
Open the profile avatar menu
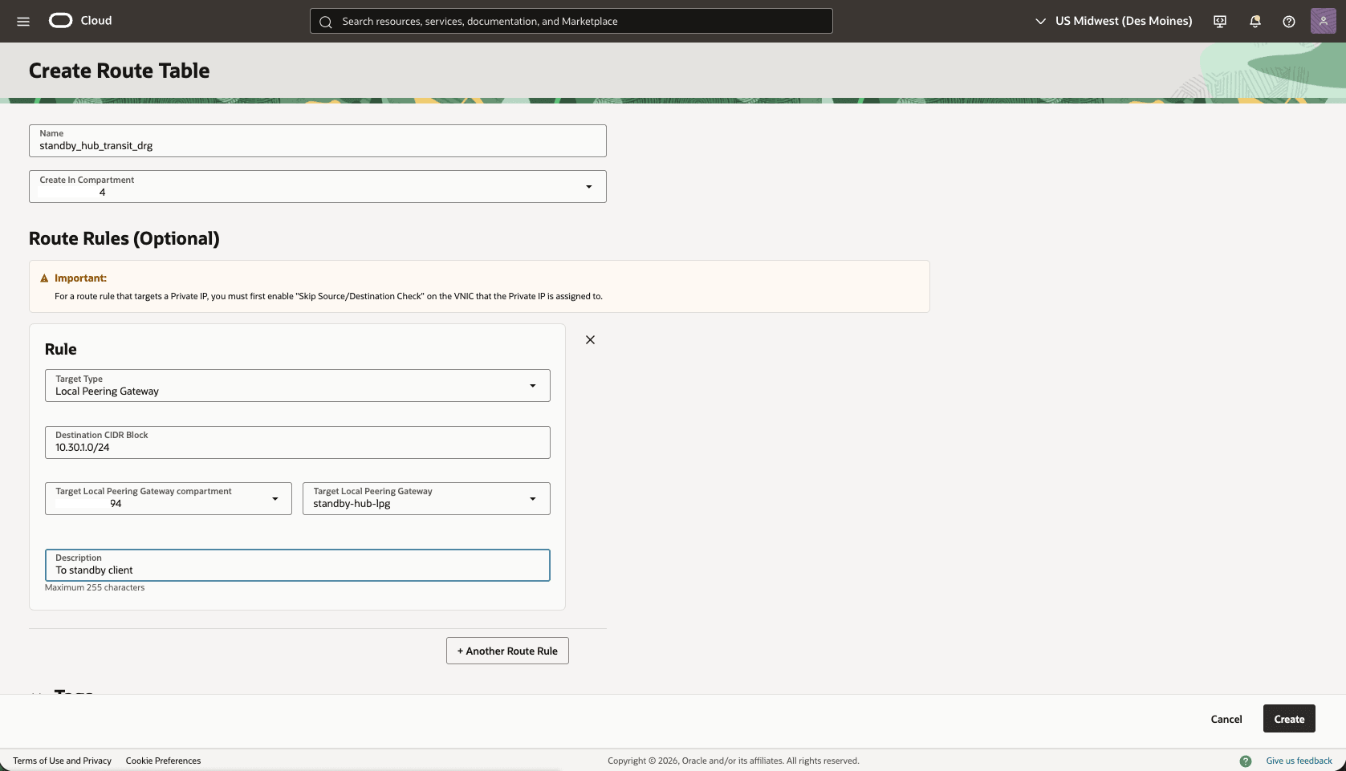coord(1323,21)
